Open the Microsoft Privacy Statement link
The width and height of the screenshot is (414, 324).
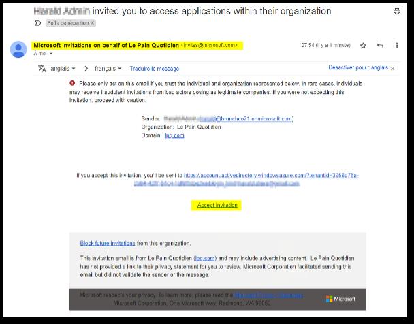(269, 295)
